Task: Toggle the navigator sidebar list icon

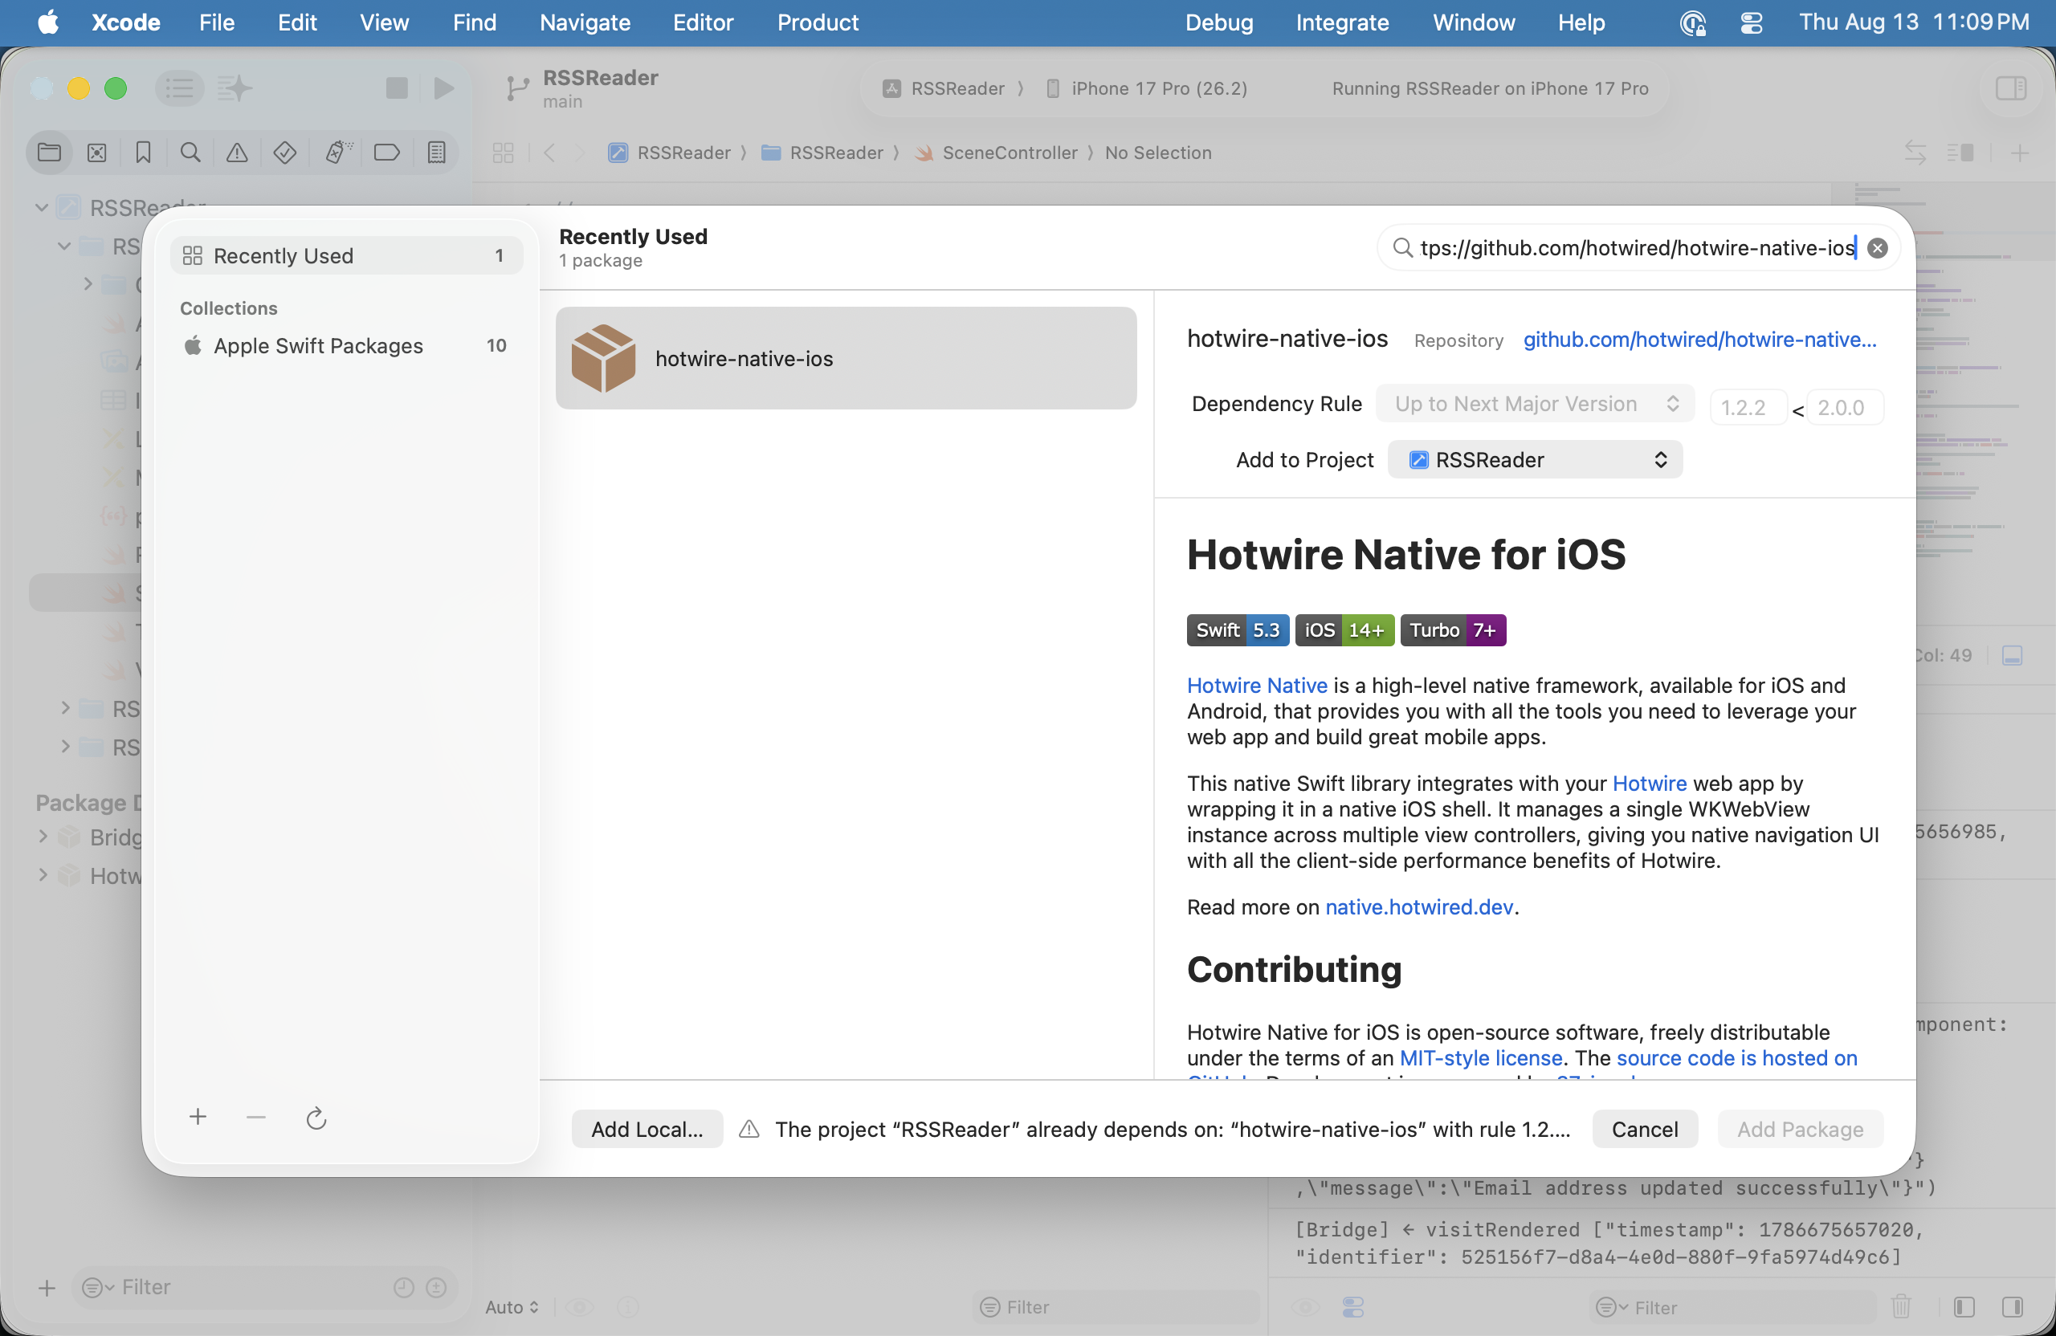Action: click(180, 88)
